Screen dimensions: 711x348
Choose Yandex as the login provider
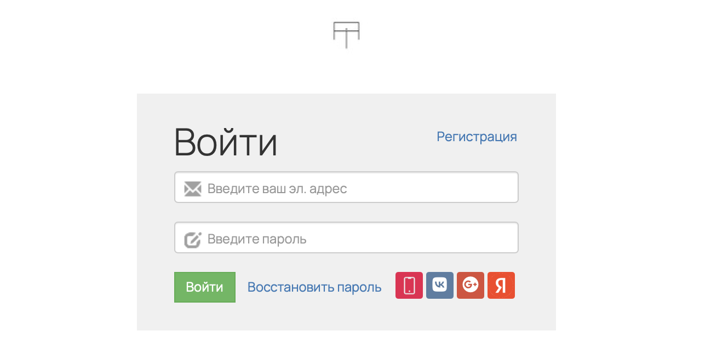coord(501,285)
